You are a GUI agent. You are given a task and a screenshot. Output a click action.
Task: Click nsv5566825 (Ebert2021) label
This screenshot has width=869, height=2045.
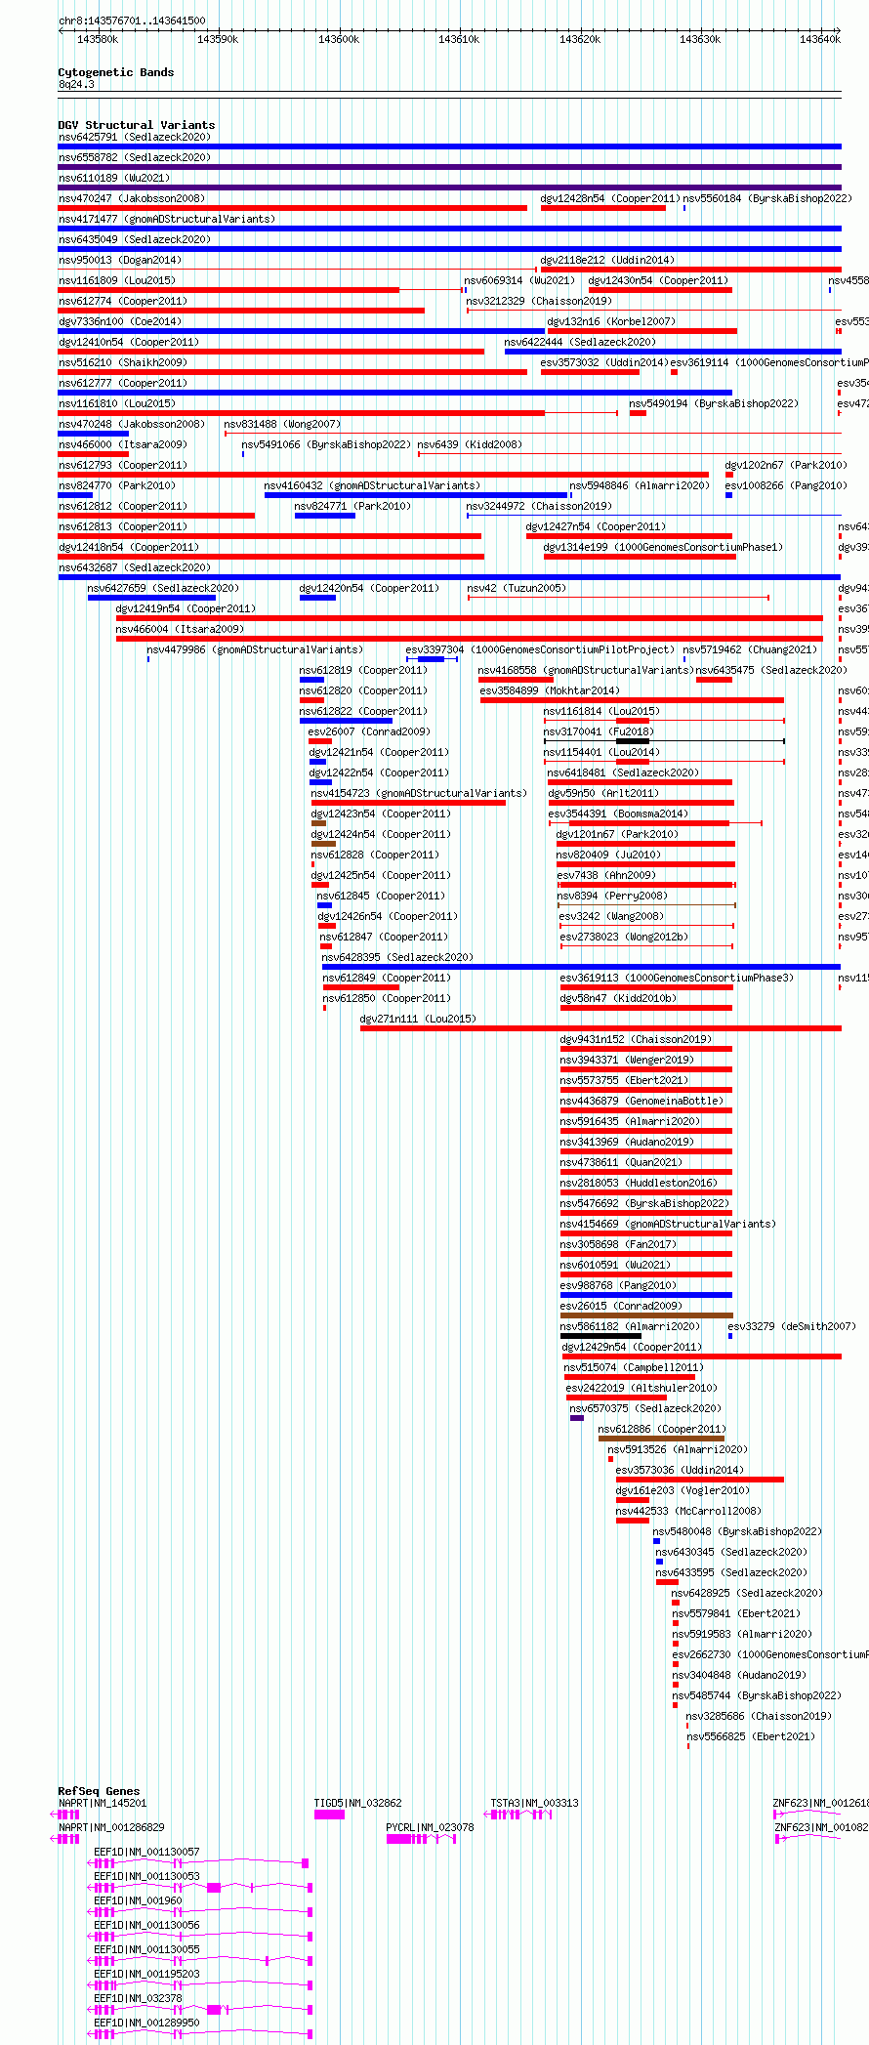click(751, 1736)
